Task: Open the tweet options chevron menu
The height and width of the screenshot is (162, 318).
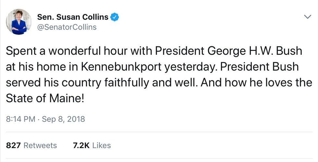Action: [x=307, y=16]
